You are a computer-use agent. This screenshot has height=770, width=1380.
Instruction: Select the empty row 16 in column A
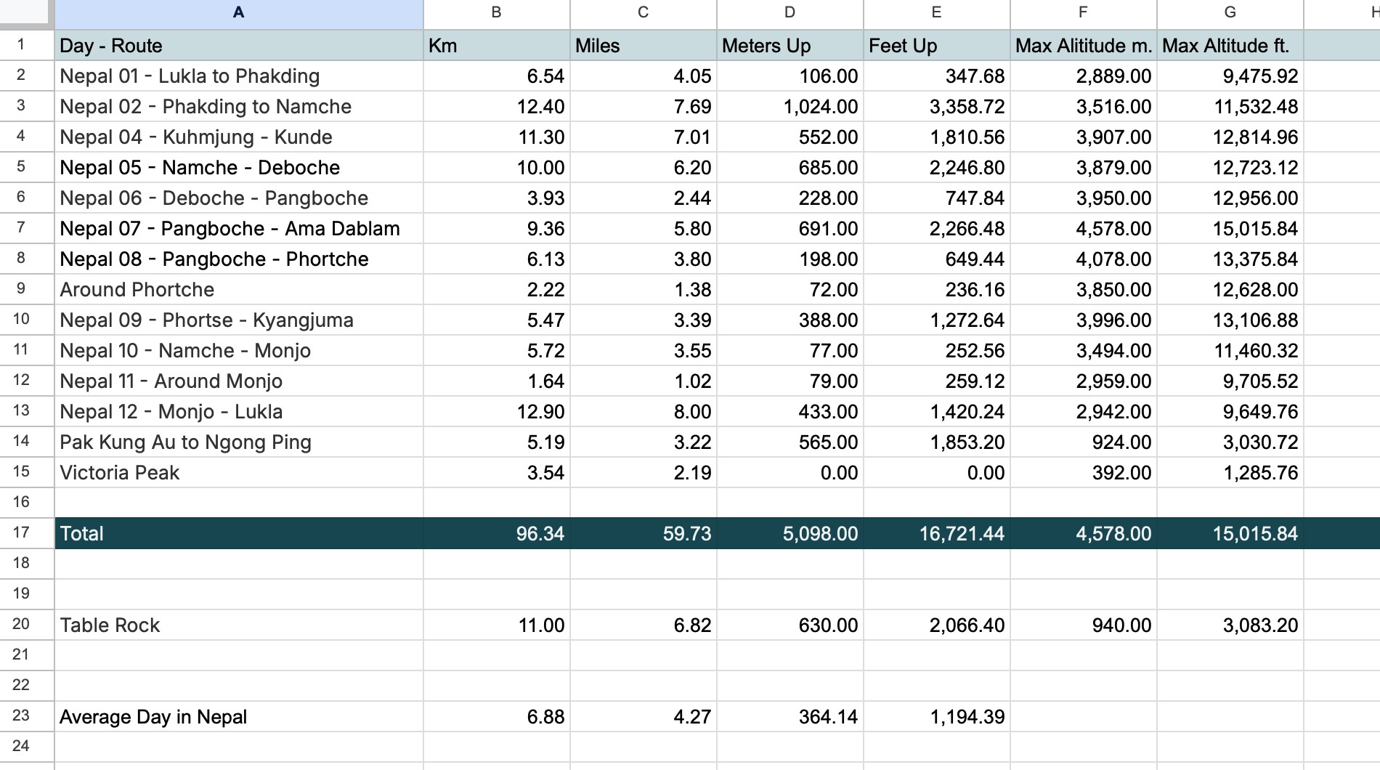click(x=238, y=502)
